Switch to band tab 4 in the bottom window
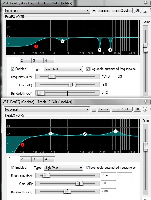Screen dimensions: 151x200 49,159
